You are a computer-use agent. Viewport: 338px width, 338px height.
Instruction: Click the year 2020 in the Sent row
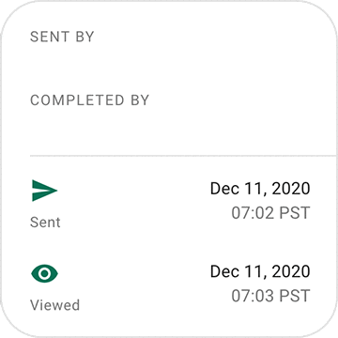point(291,189)
